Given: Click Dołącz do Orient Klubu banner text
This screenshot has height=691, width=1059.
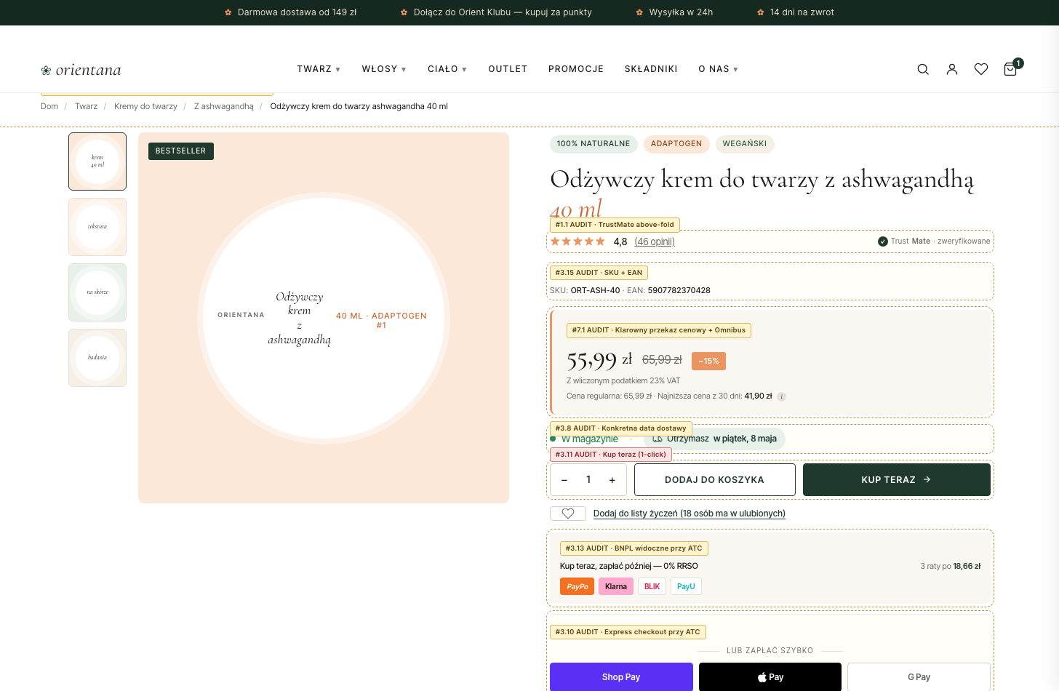Looking at the screenshot, I should (503, 12).
